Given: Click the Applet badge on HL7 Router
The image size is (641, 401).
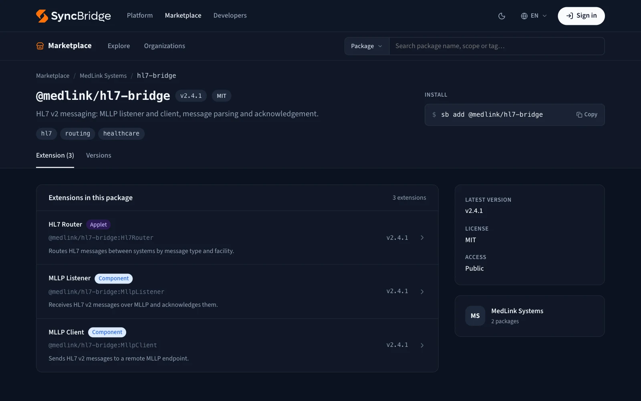Looking at the screenshot, I should point(99,225).
